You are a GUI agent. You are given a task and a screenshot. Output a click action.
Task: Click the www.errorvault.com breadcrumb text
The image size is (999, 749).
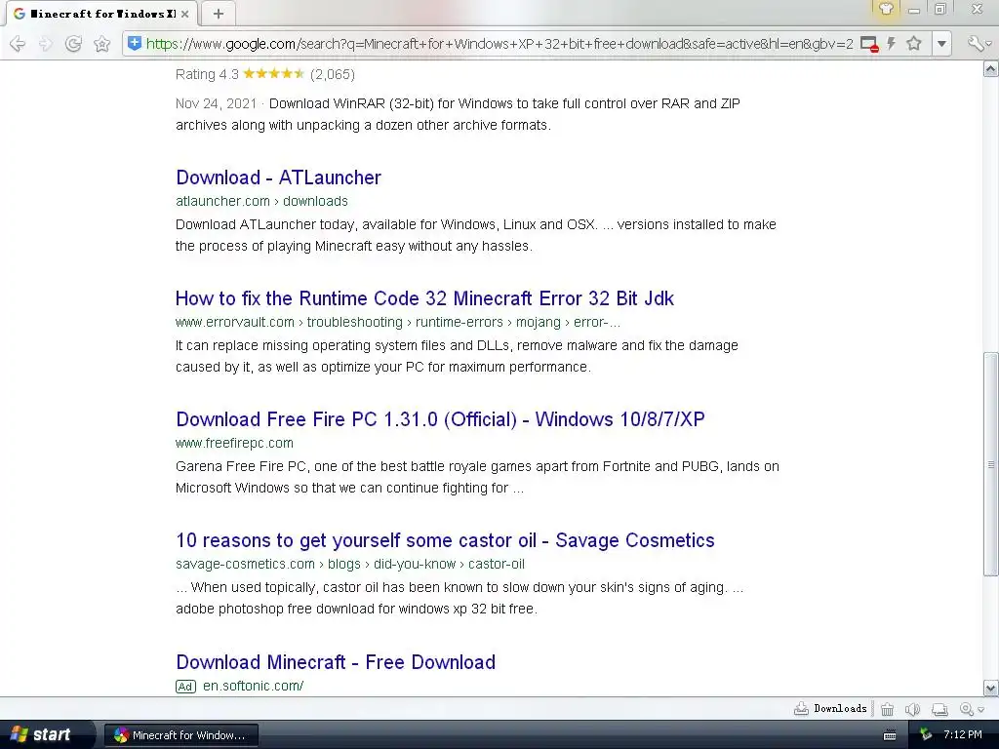click(x=398, y=322)
